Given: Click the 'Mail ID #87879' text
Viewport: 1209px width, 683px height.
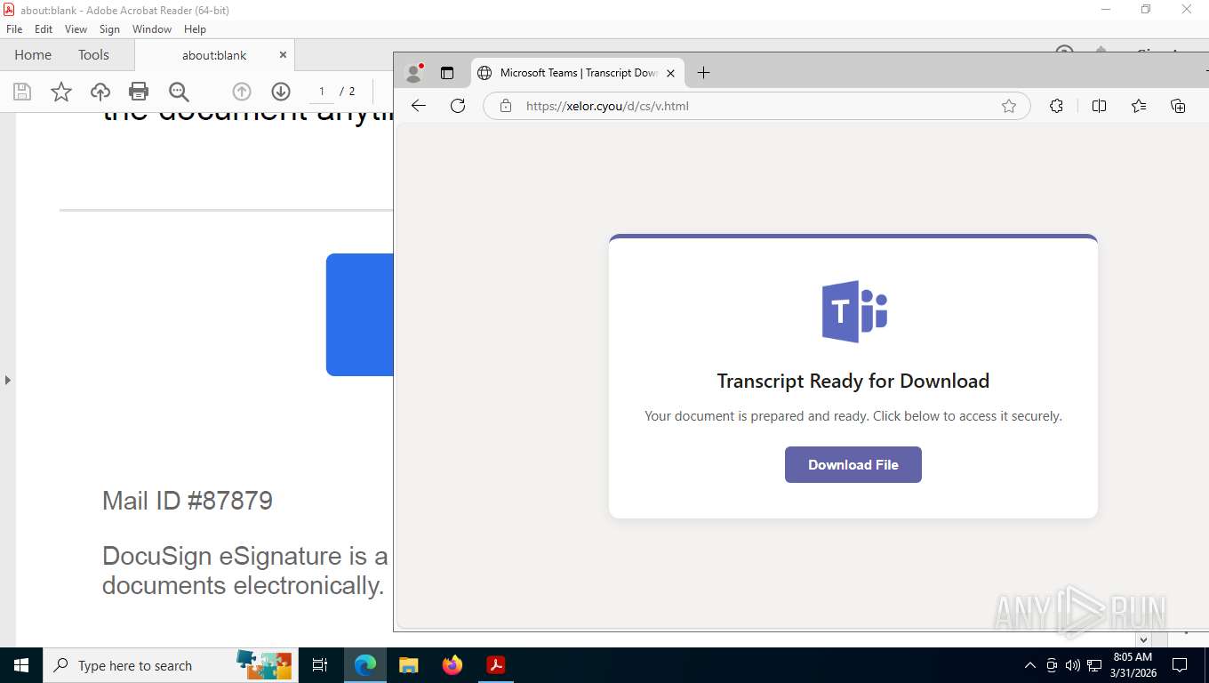Looking at the screenshot, I should (188, 501).
